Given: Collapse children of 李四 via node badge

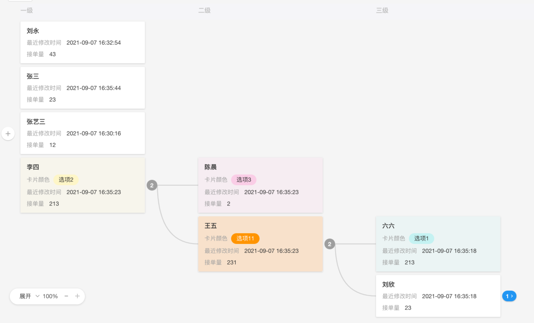Looking at the screenshot, I should pos(152,185).
